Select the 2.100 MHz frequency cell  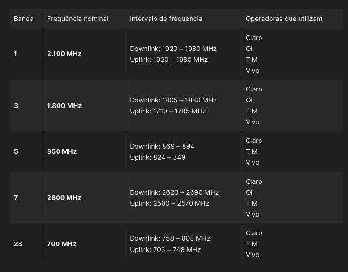click(x=64, y=54)
